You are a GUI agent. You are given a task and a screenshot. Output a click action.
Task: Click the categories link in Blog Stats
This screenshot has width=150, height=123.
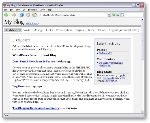tap(111, 81)
